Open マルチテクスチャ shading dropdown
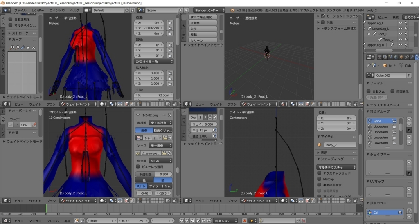Image resolution: width=419 pixels, height=224 pixels. point(336,167)
